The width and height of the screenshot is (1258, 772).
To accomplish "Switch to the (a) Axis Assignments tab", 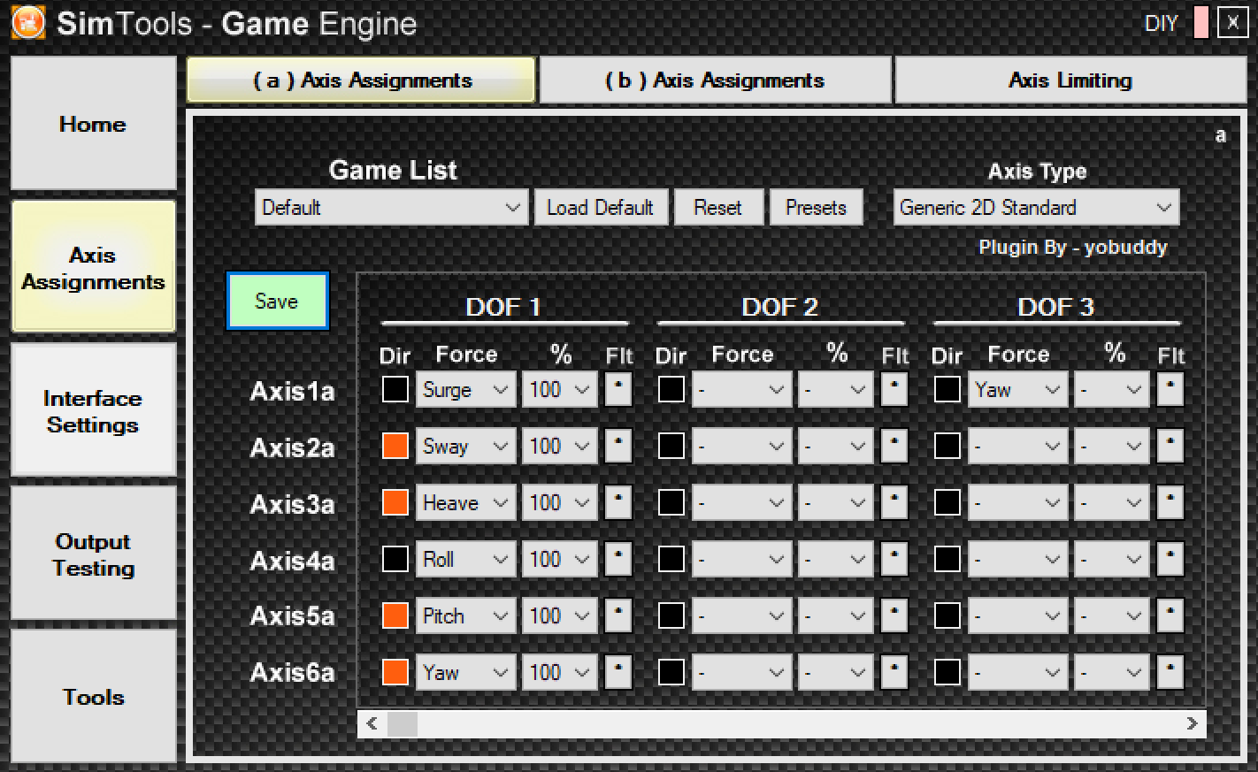I will (x=361, y=80).
